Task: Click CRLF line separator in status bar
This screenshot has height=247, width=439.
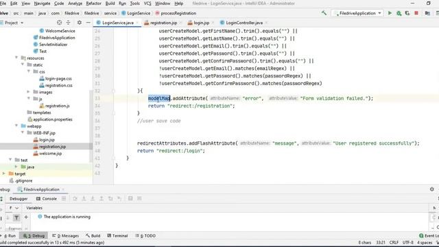Action: (x=394, y=242)
